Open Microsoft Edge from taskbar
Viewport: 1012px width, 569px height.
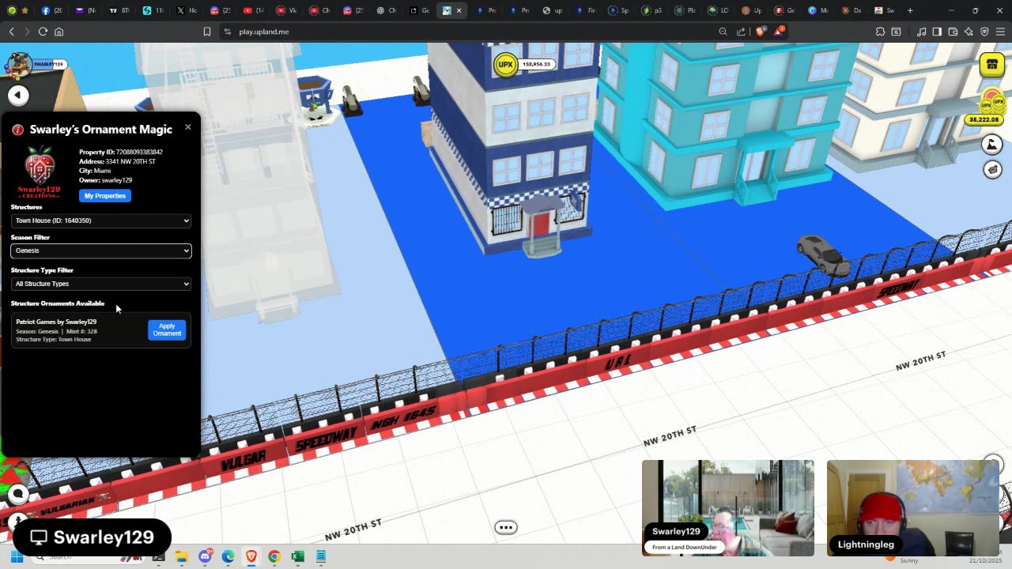tap(228, 557)
